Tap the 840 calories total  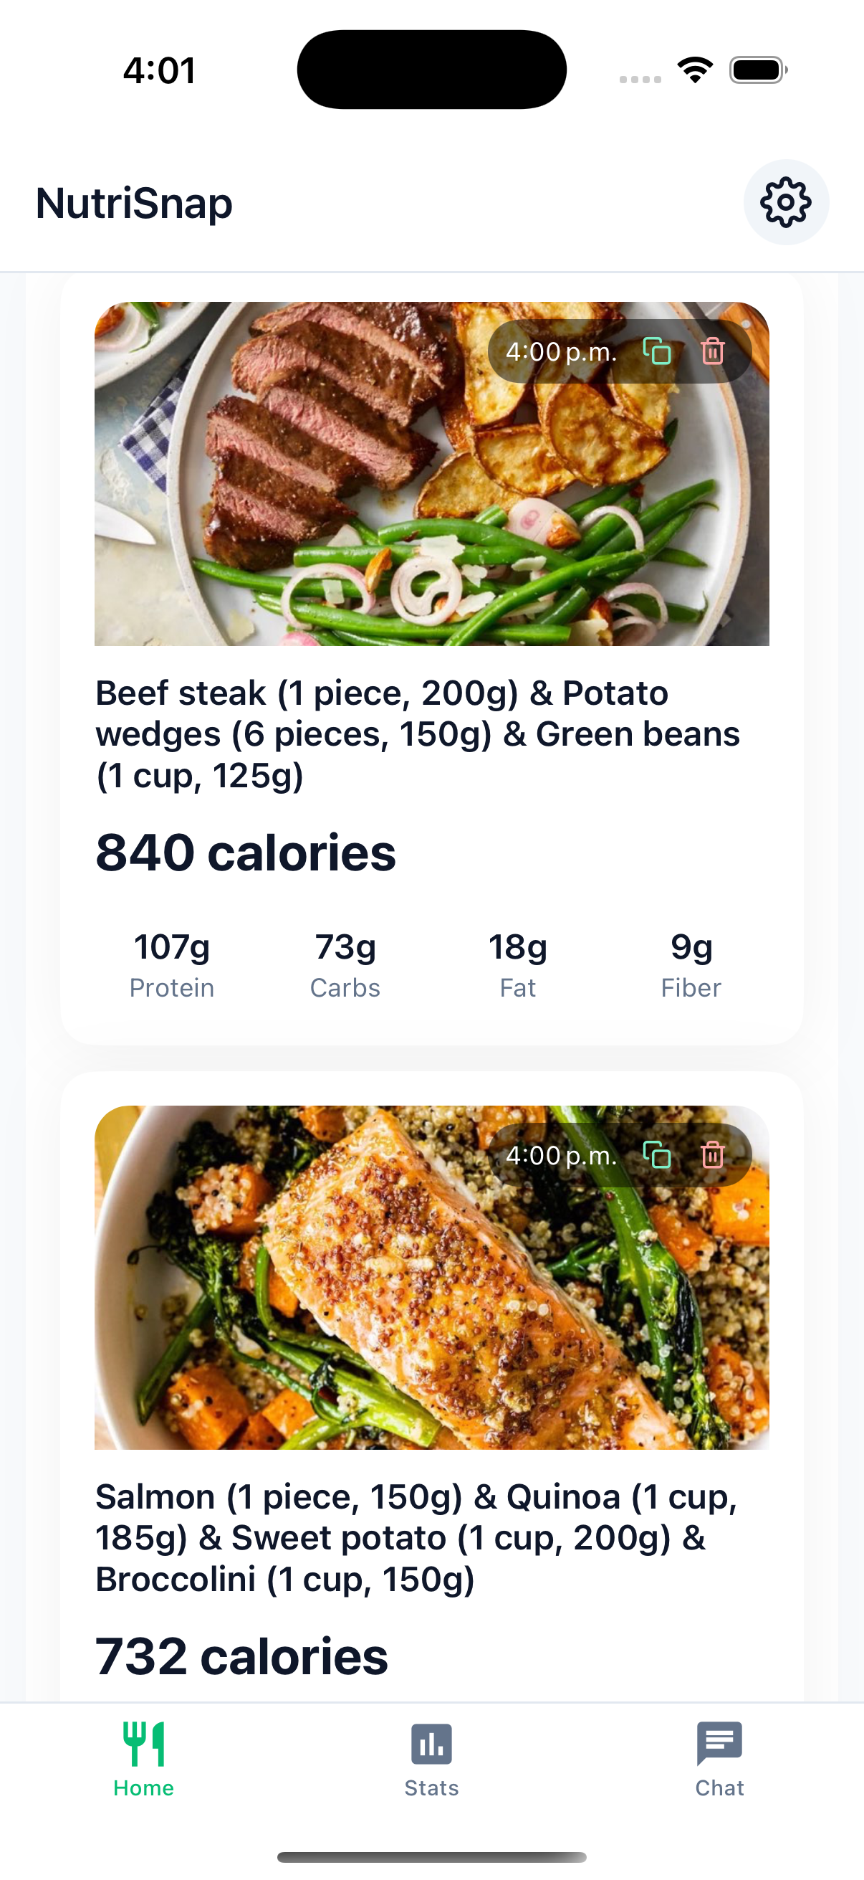246,853
